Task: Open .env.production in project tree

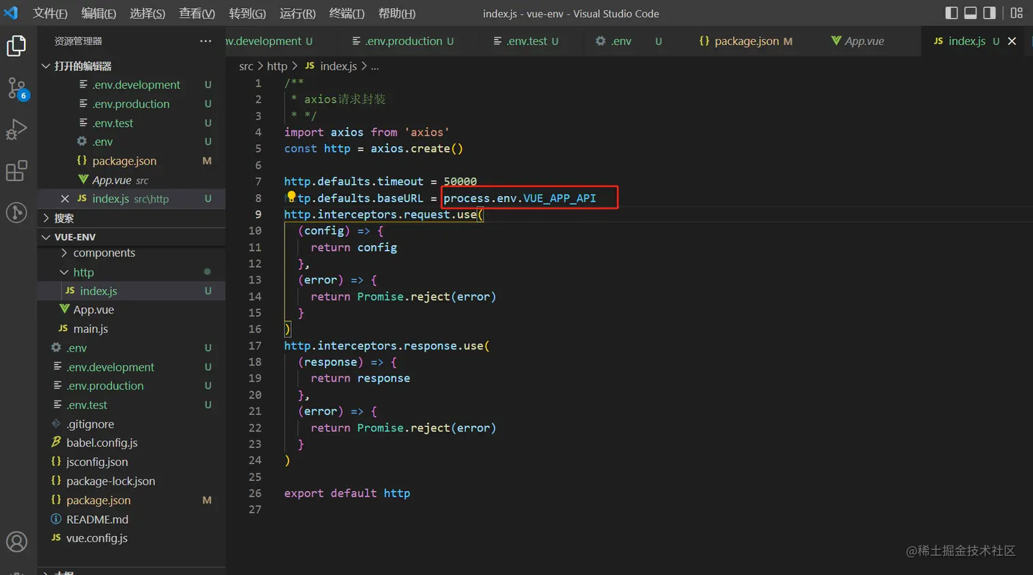Action: tap(131, 386)
